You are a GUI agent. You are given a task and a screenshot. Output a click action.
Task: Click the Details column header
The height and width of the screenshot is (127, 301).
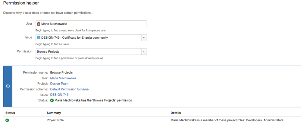pyautogui.click(x=176, y=113)
